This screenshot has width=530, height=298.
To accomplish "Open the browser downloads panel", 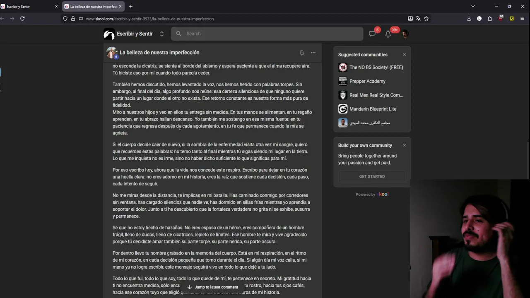I will (469, 19).
